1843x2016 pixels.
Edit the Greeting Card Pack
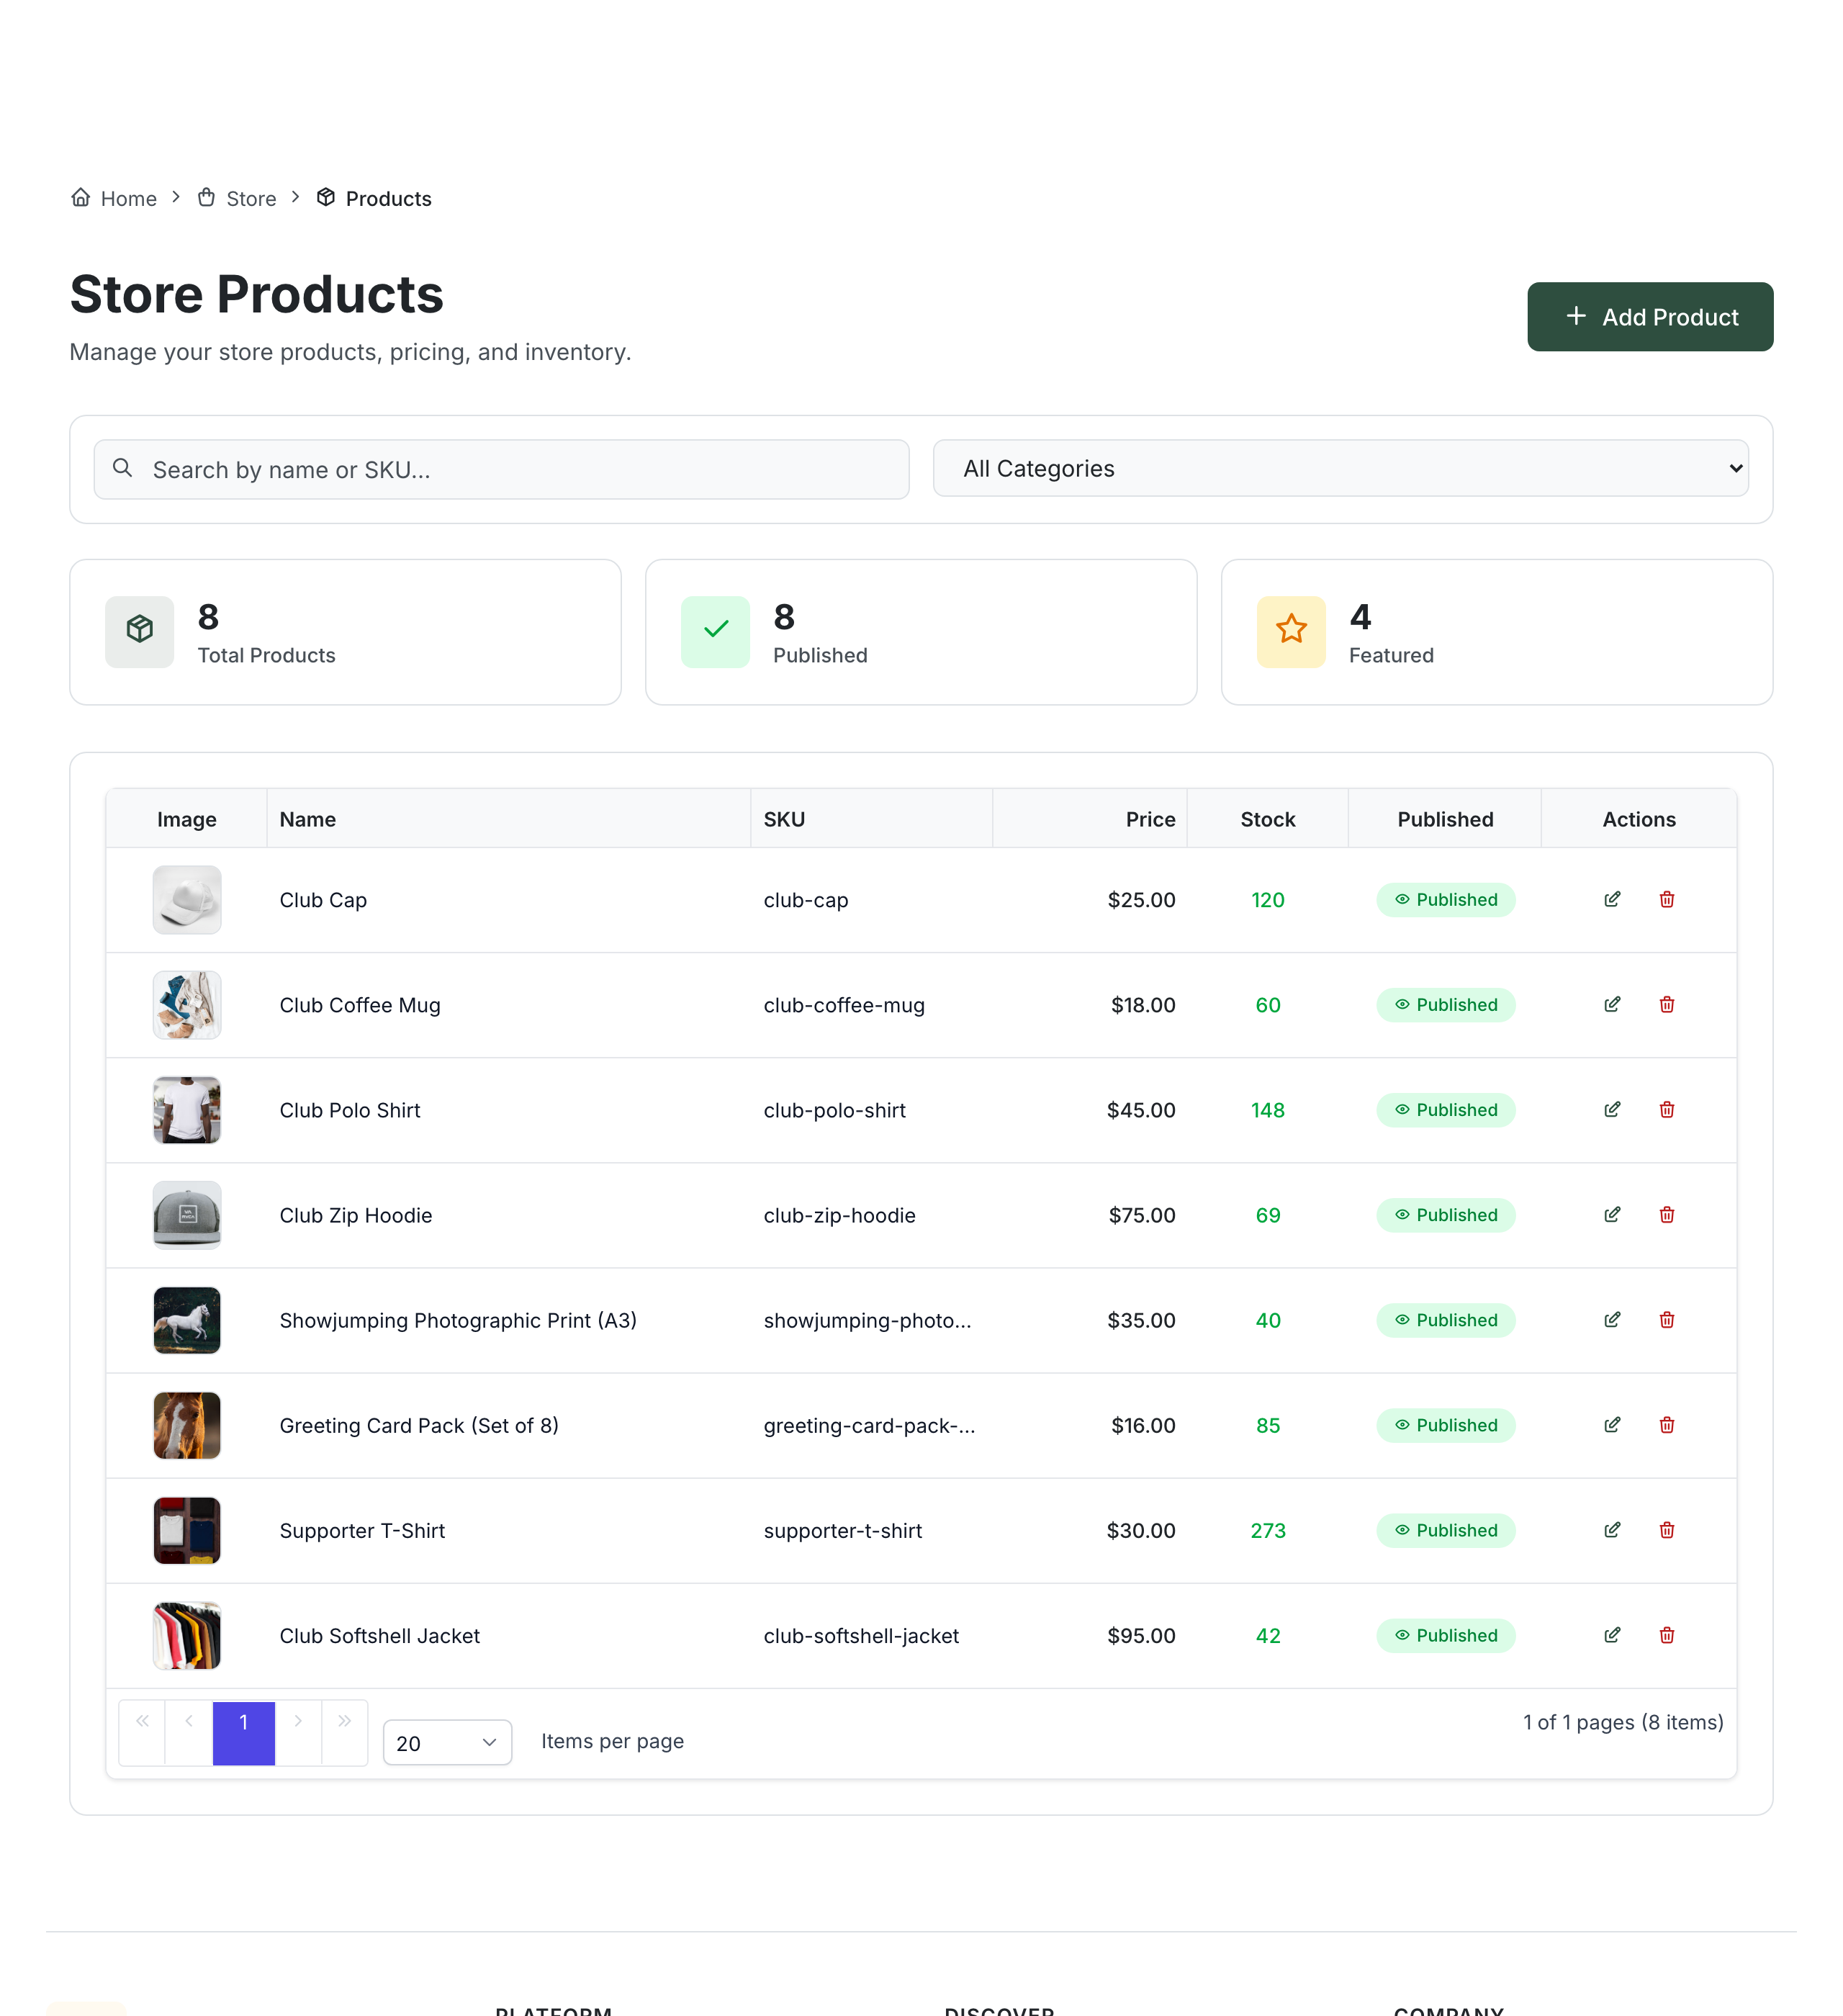1612,1424
